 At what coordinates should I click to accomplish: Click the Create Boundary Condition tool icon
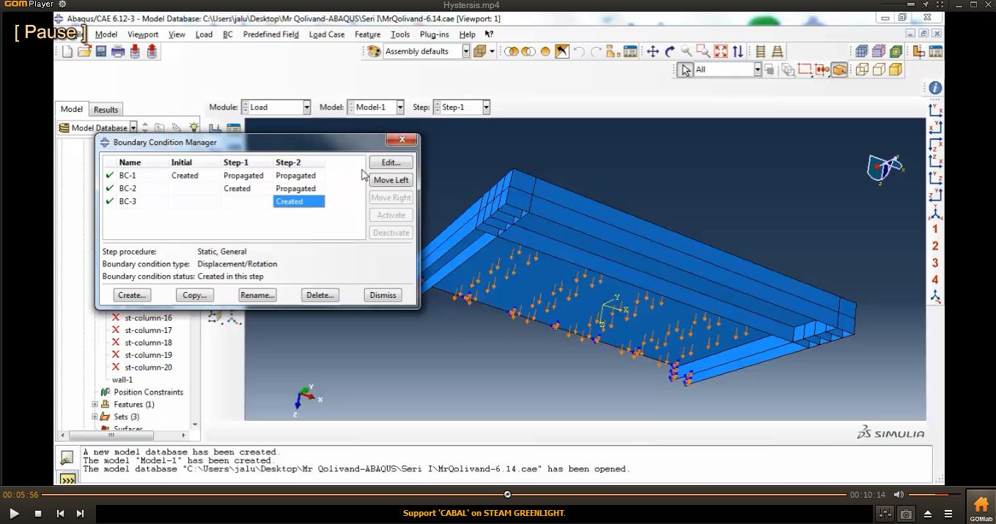click(215, 128)
